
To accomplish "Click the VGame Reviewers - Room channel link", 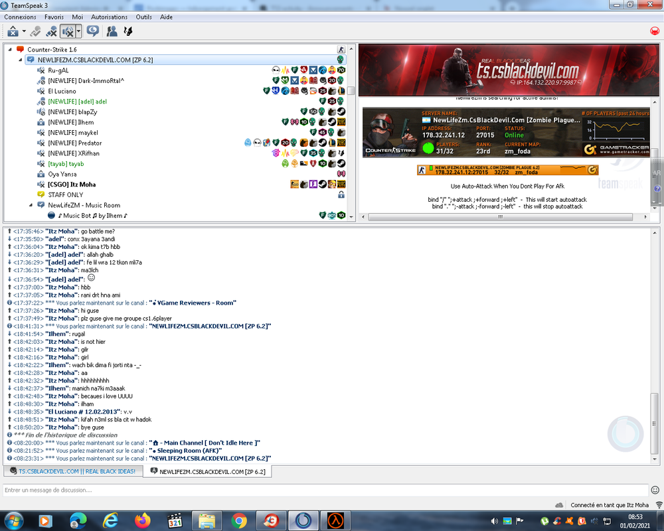I will (x=193, y=303).
